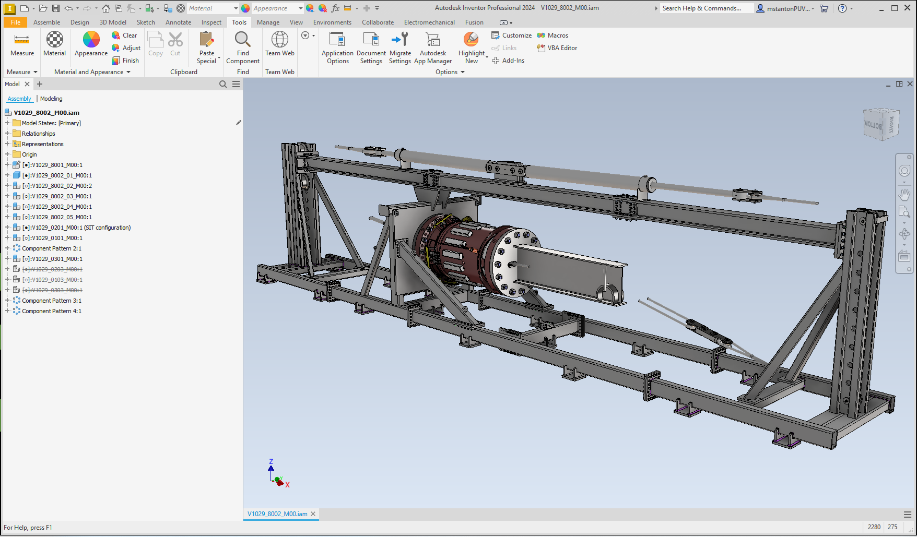Click the Undo arrow
Screen dimensions: 917x537
tap(68, 8)
